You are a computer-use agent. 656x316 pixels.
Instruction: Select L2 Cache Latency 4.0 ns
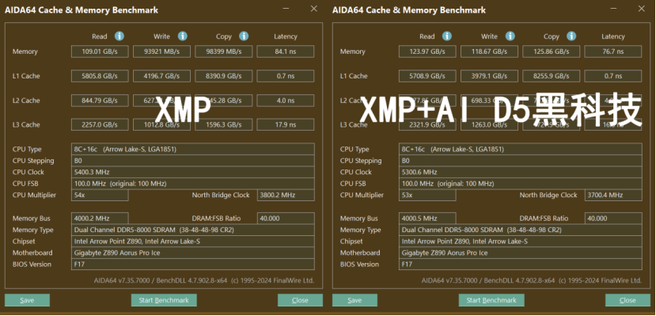click(x=286, y=101)
